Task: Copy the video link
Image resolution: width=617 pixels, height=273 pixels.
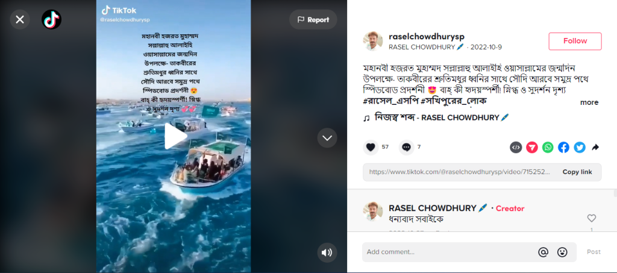Action: tap(577, 172)
